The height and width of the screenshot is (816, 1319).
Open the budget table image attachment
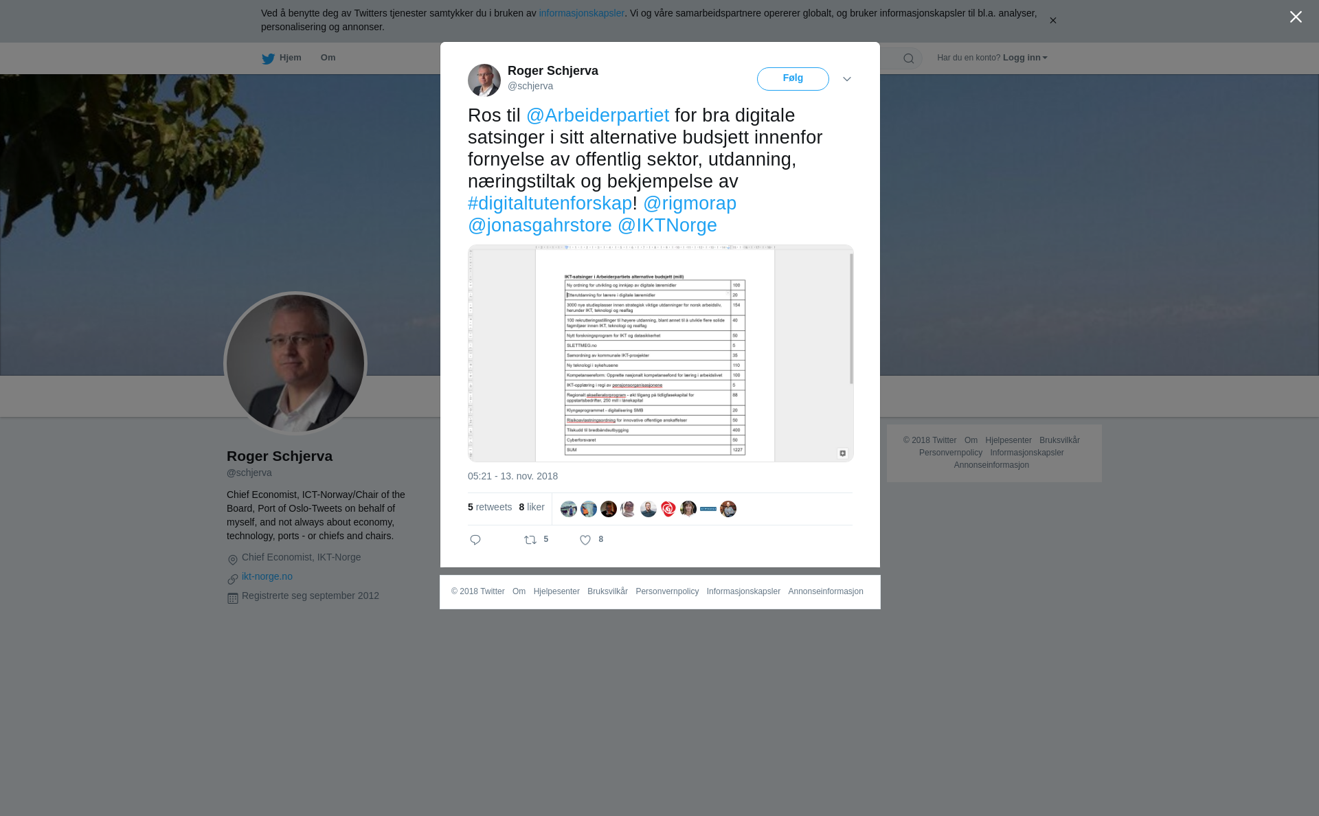click(661, 353)
